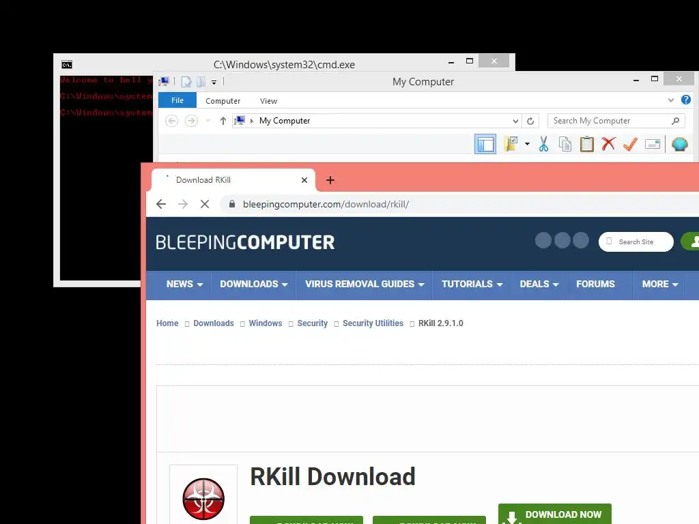Click the orange checkmark Properties icon

(x=630, y=144)
